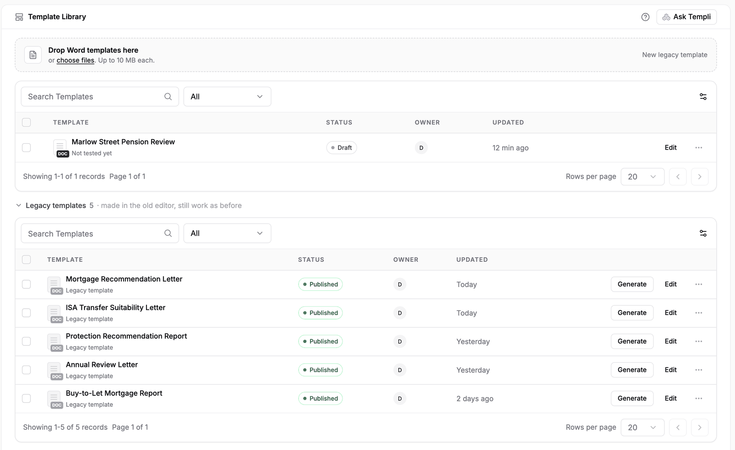Click UPDATED column header in legacy table
Image resolution: width=735 pixels, height=450 pixels.
pos(472,259)
